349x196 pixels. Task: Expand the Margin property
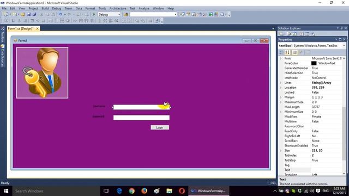281,97
